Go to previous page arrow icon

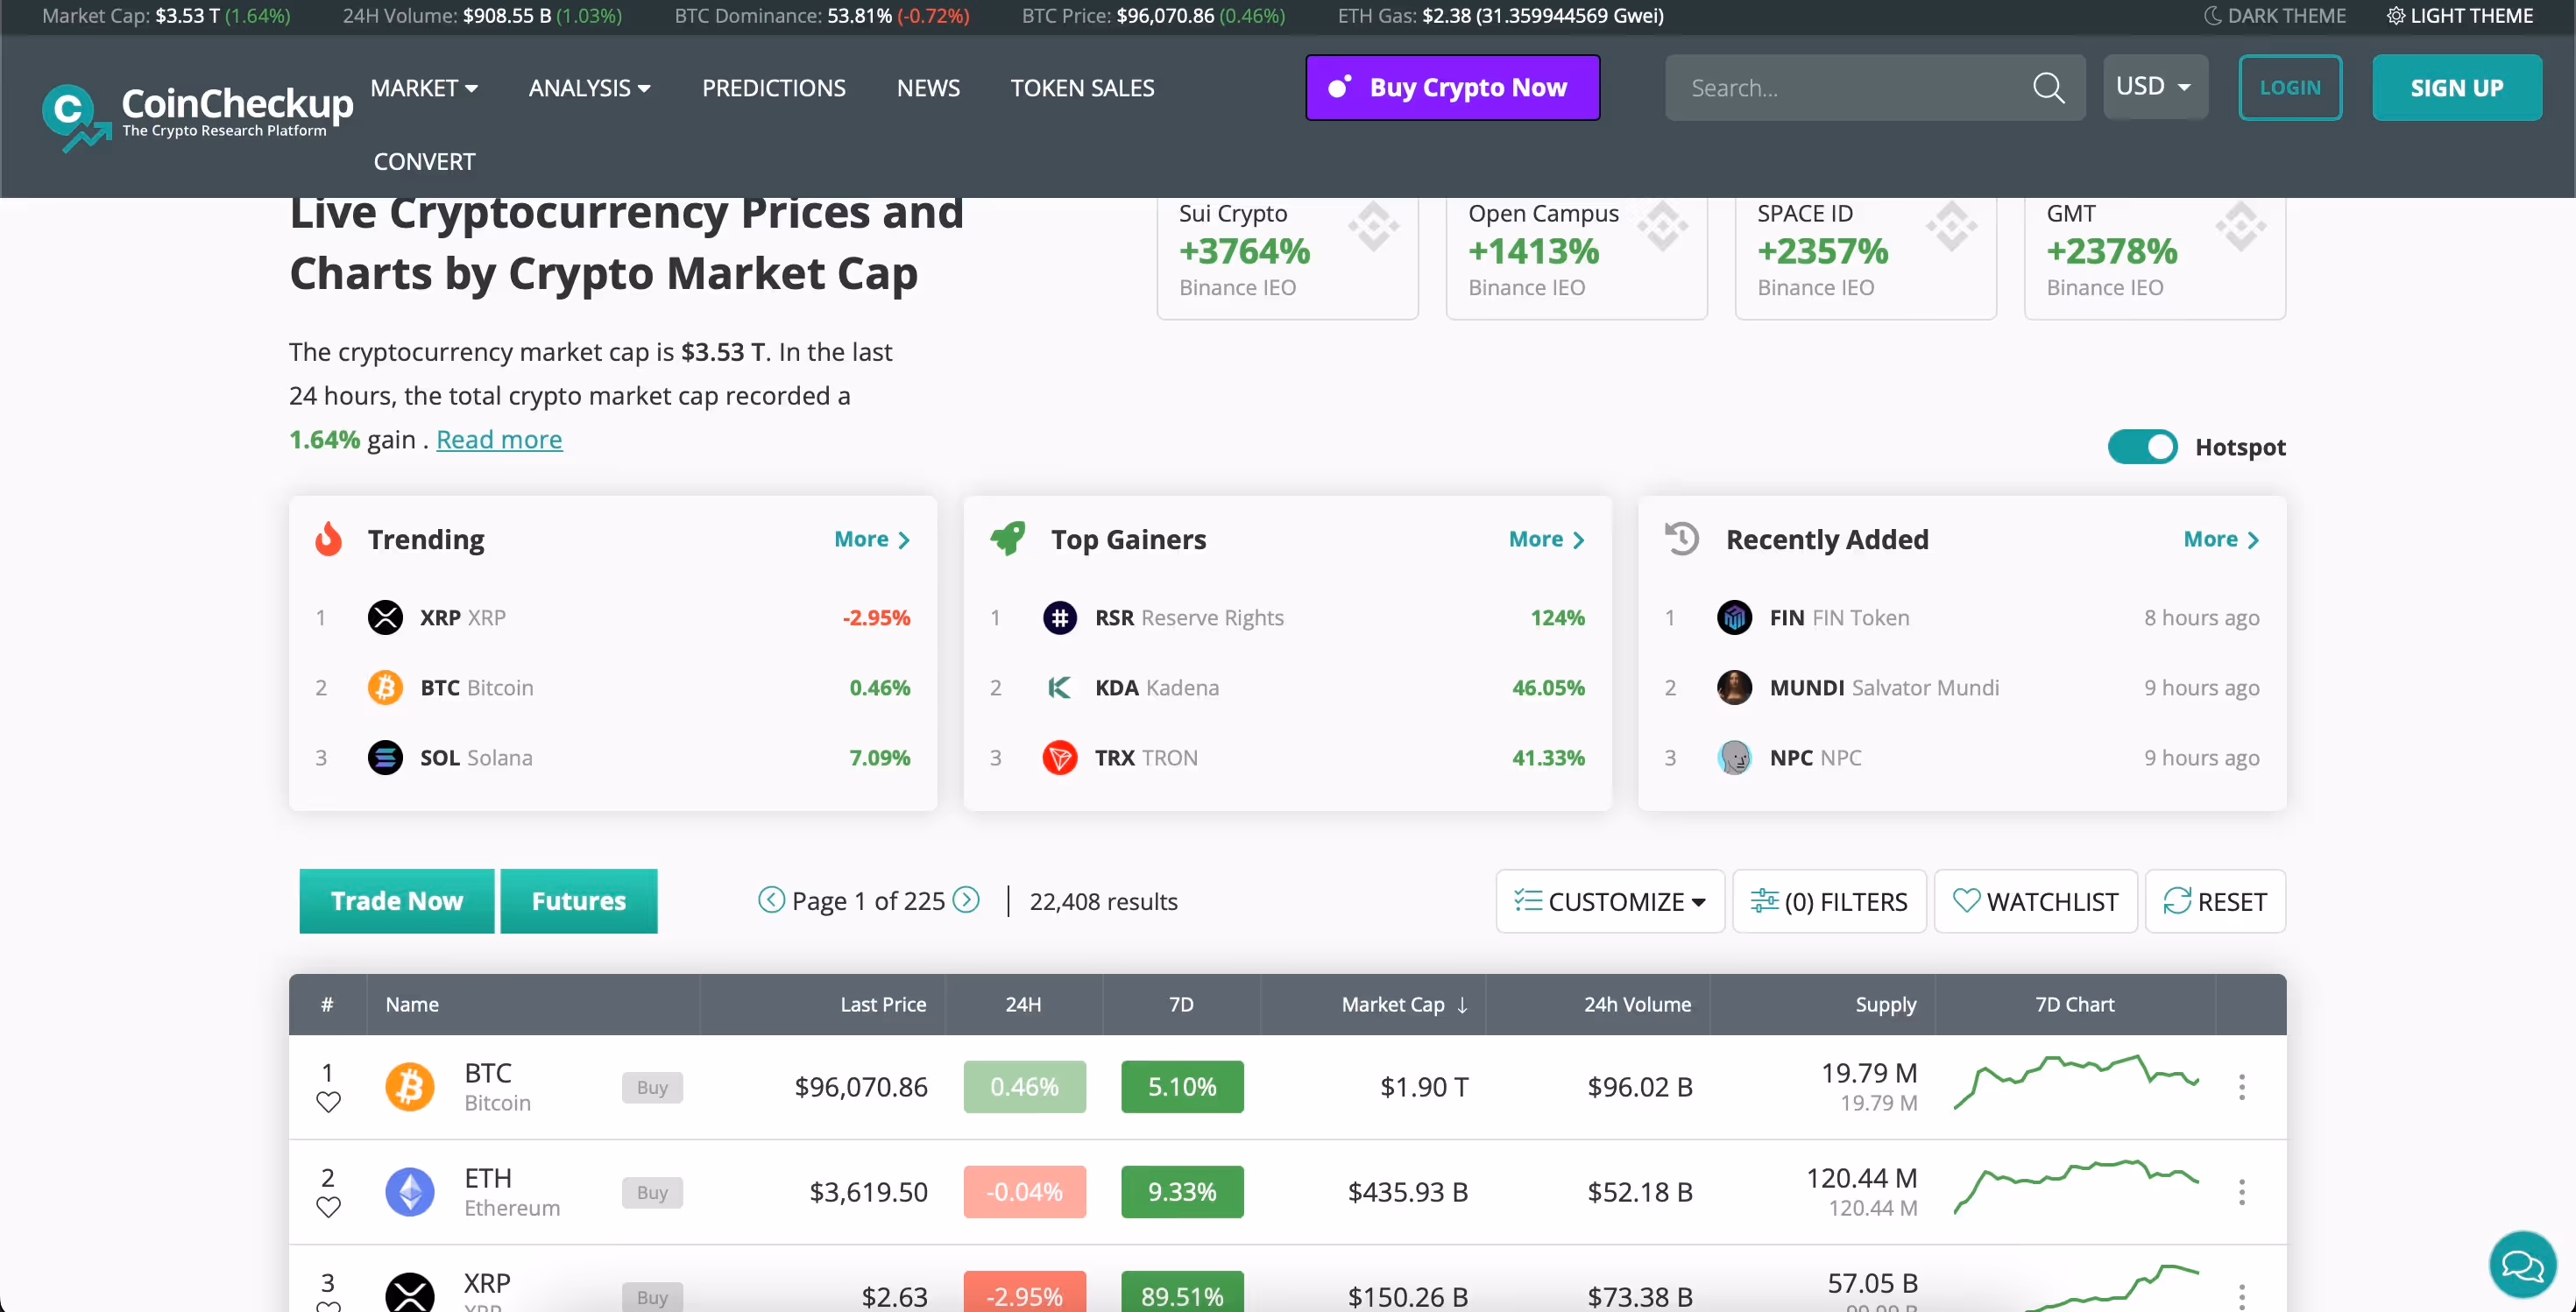point(771,900)
